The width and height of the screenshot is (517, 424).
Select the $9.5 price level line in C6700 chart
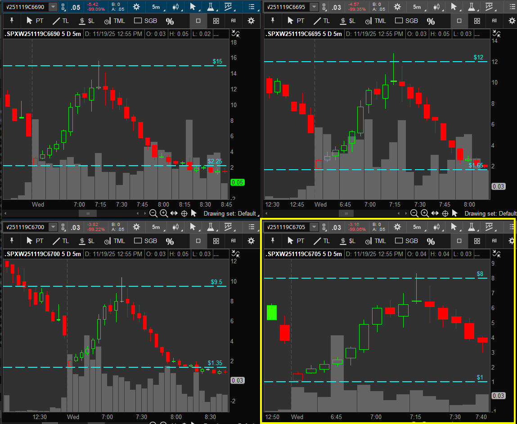point(115,286)
